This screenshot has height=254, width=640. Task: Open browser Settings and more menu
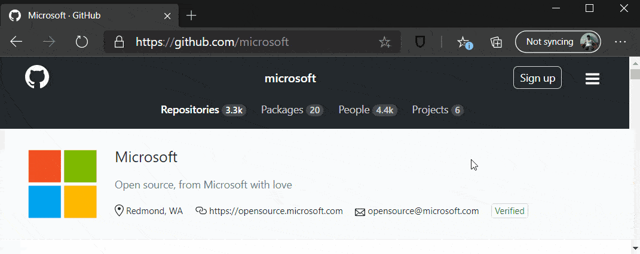point(620,42)
